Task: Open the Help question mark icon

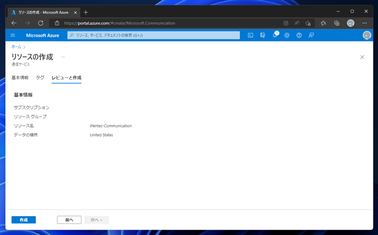Action: [x=299, y=35]
